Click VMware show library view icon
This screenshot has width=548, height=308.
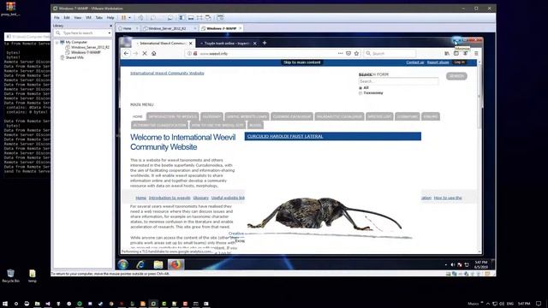182,17
